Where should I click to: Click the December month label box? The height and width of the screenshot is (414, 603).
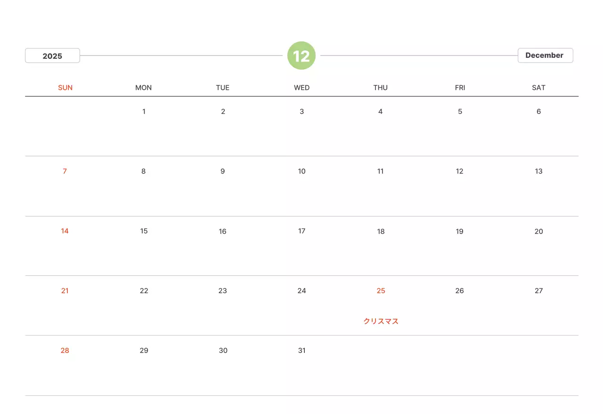pos(545,56)
